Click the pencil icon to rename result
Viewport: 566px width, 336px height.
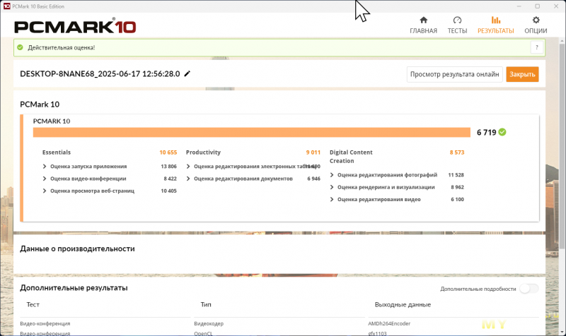187,74
